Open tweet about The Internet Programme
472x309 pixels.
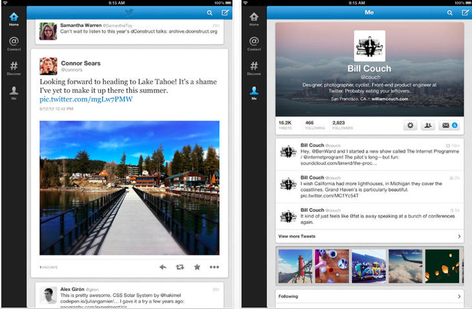(369, 154)
